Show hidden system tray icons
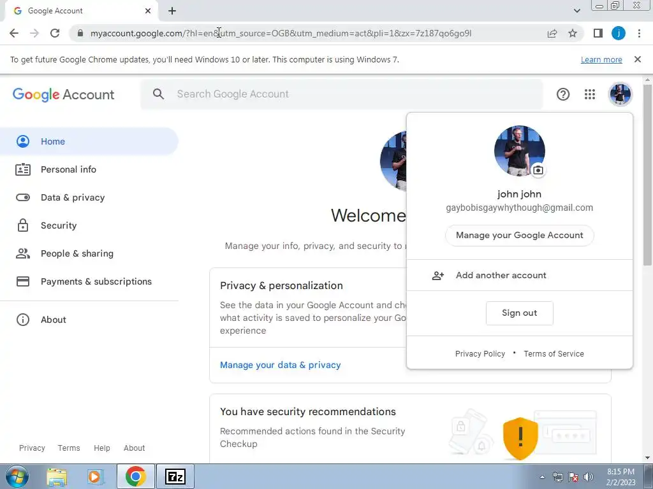 [x=542, y=478]
